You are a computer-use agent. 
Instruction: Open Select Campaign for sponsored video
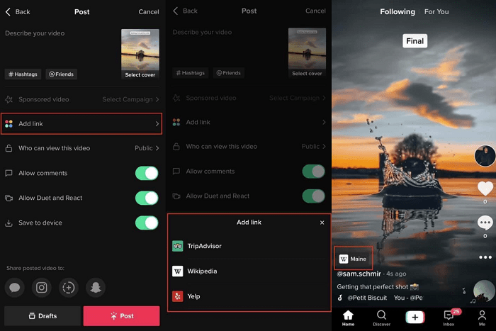pyautogui.click(x=130, y=99)
